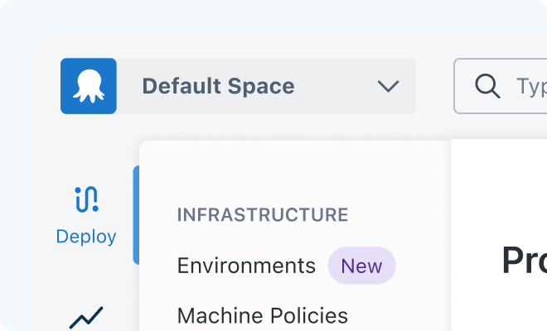Screen dimensions: 547x331
Task: Select Machine Policies menu item
Action: click(x=263, y=315)
